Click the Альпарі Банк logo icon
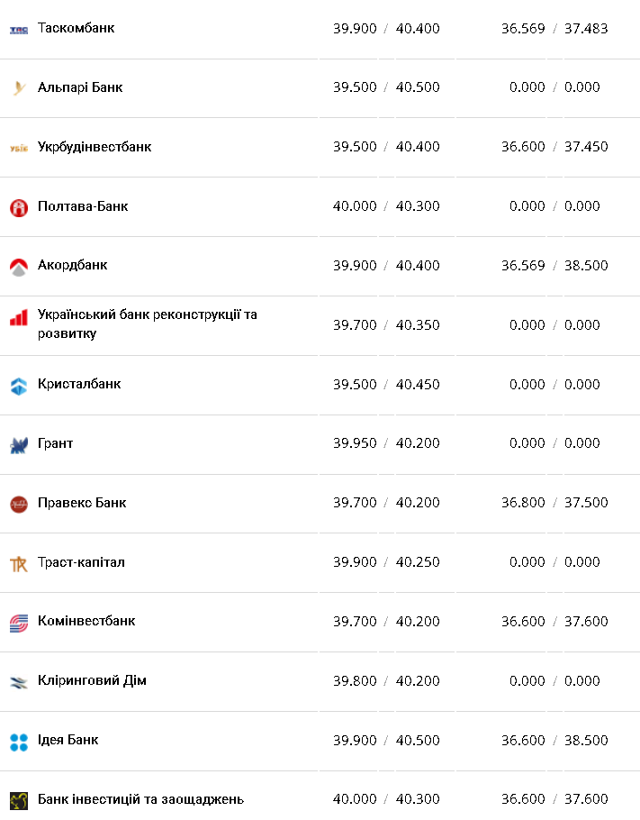The height and width of the screenshot is (820, 640). (x=19, y=88)
